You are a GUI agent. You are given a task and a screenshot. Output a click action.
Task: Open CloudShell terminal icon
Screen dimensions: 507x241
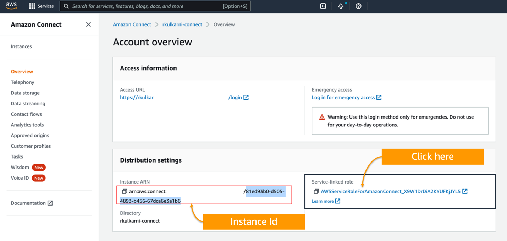323,6
